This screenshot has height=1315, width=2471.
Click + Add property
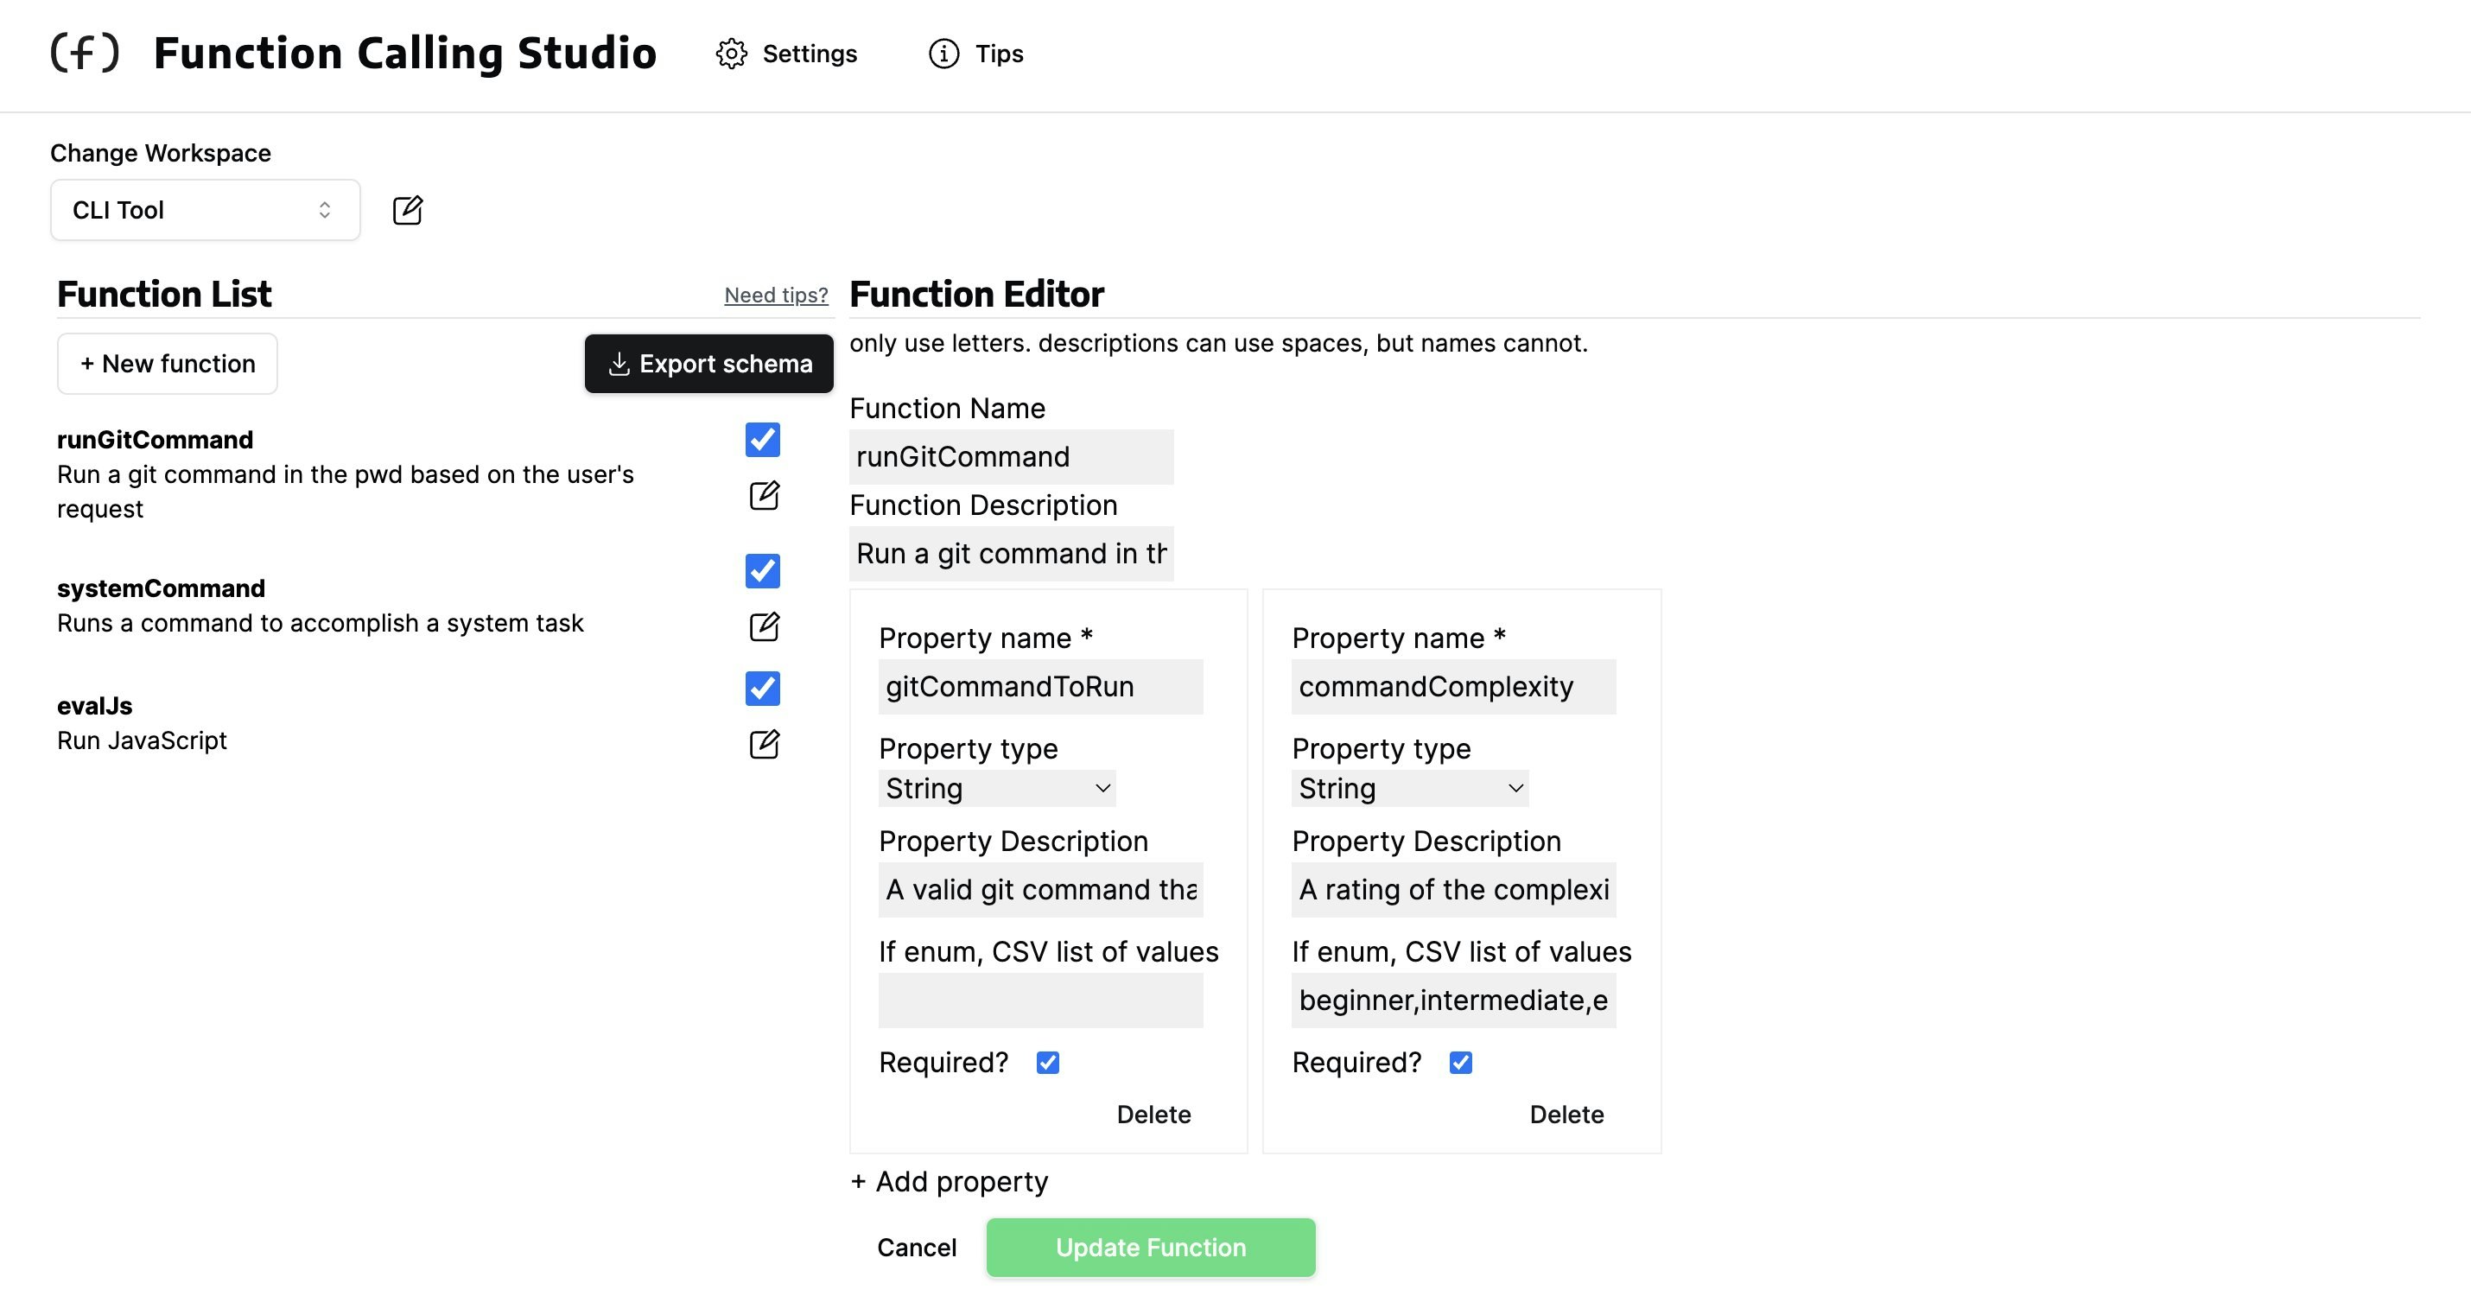[949, 1182]
